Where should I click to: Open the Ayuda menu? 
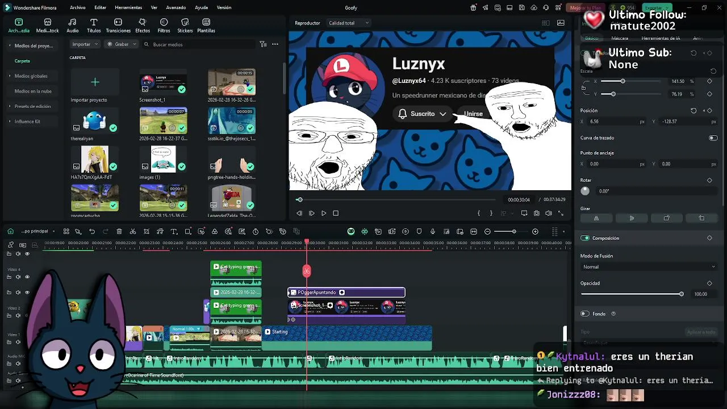tap(201, 7)
